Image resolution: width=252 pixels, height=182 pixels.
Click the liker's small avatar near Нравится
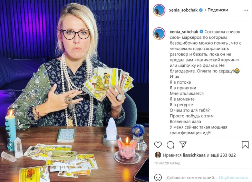pos(158,155)
